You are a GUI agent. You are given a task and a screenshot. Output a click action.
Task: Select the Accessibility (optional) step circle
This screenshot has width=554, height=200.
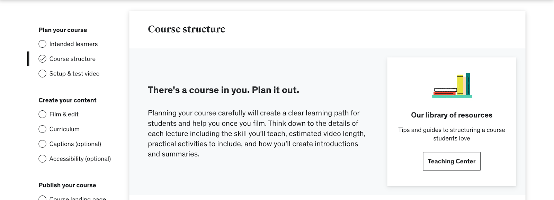[42, 159]
